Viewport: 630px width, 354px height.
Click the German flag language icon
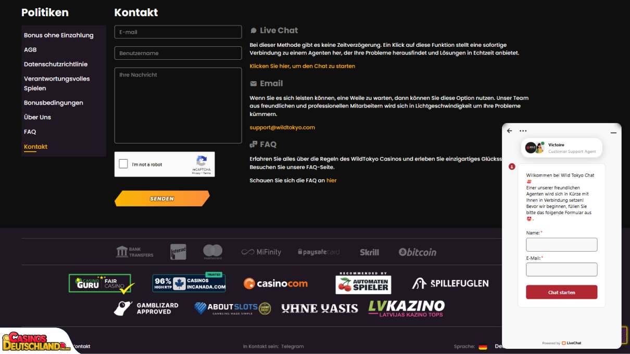point(483,347)
